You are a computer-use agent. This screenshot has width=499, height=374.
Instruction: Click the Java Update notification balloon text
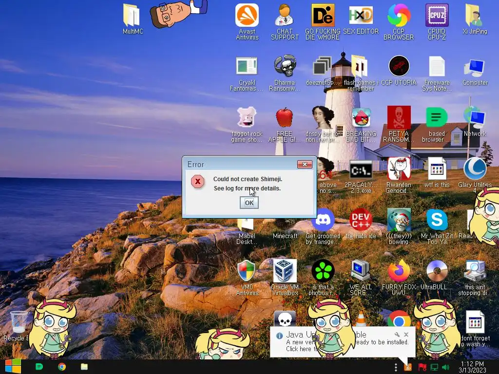click(347, 342)
